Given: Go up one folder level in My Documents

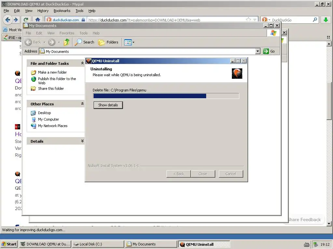Looking at the screenshot, I should click(x=67, y=42).
